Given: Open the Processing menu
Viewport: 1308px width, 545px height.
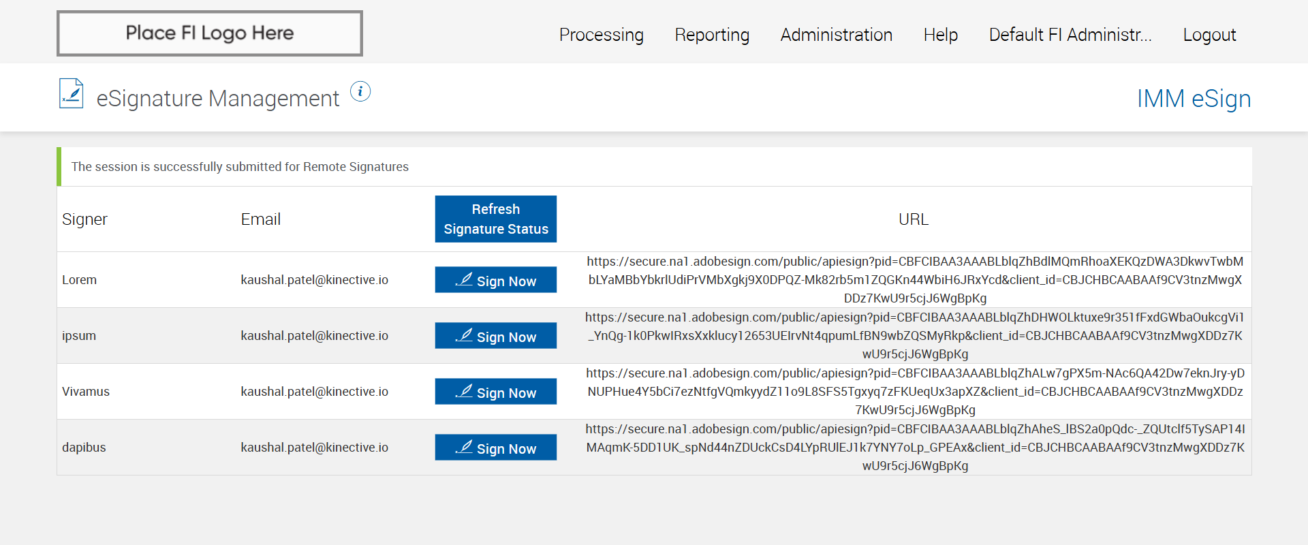Looking at the screenshot, I should 601,35.
